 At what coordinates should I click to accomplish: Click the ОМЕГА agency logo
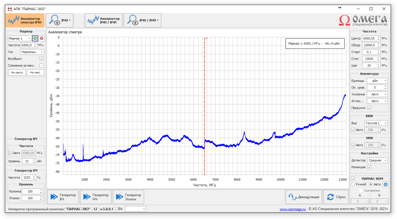coord(363,20)
